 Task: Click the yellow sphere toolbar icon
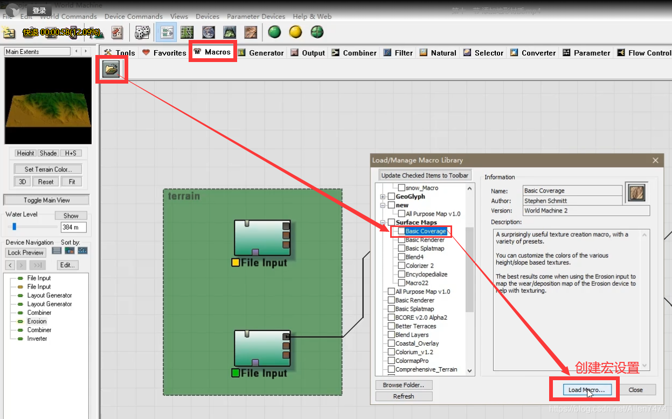click(295, 32)
